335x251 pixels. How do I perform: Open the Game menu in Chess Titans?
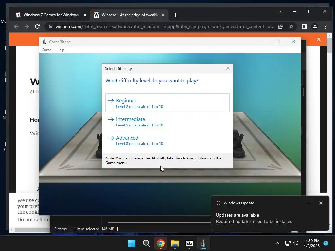pyautogui.click(x=46, y=50)
